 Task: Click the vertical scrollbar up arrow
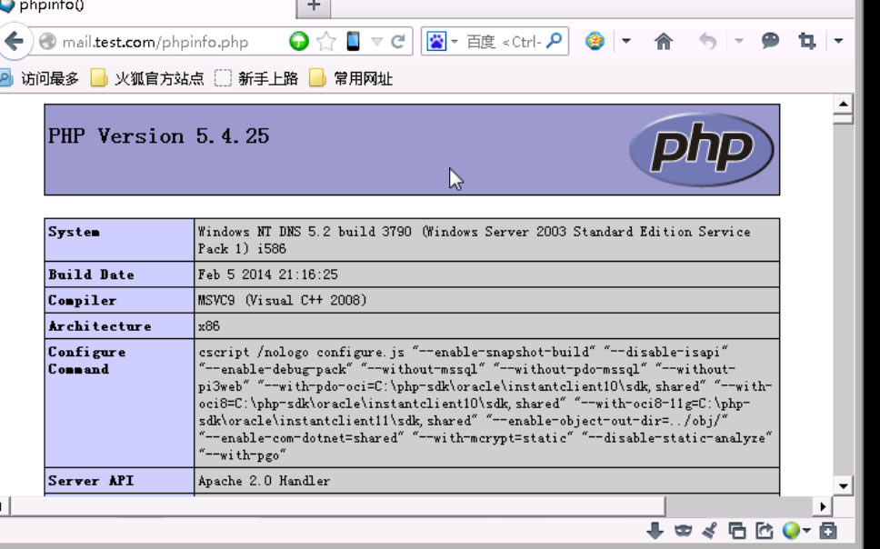click(x=843, y=104)
